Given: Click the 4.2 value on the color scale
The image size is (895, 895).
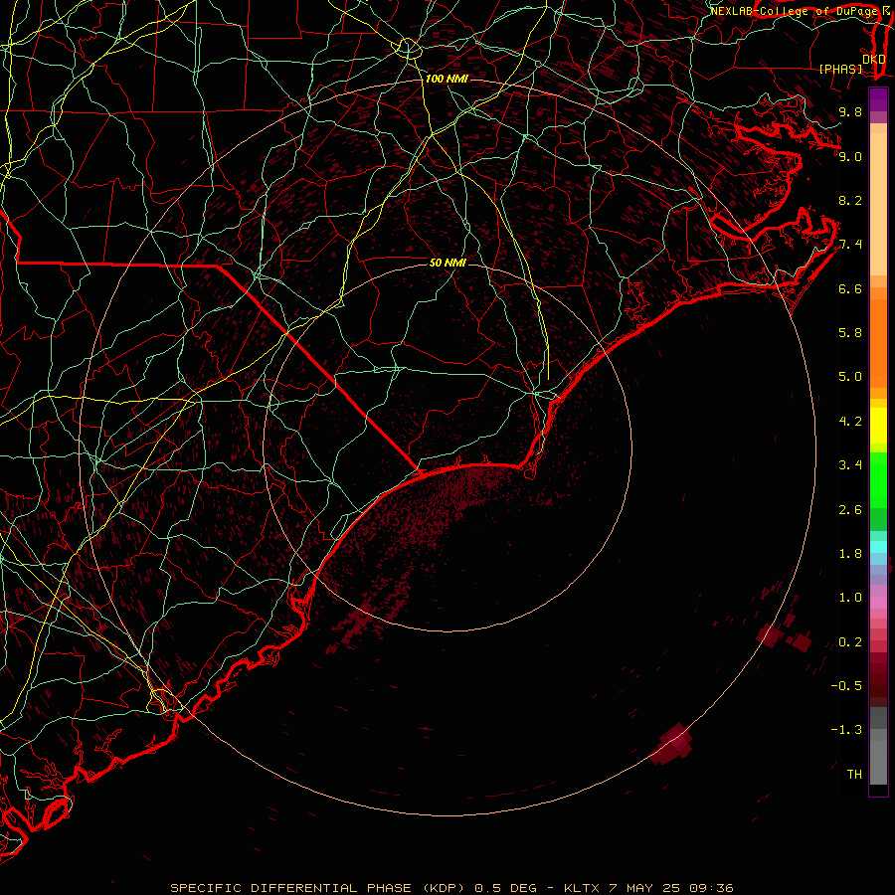Looking at the screenshot, I should pyautogui.click(x=850, y=422).
